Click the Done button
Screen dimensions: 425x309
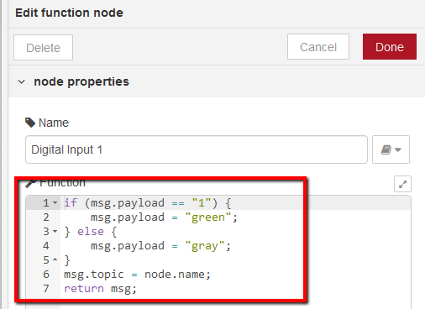tap(390, 47)
